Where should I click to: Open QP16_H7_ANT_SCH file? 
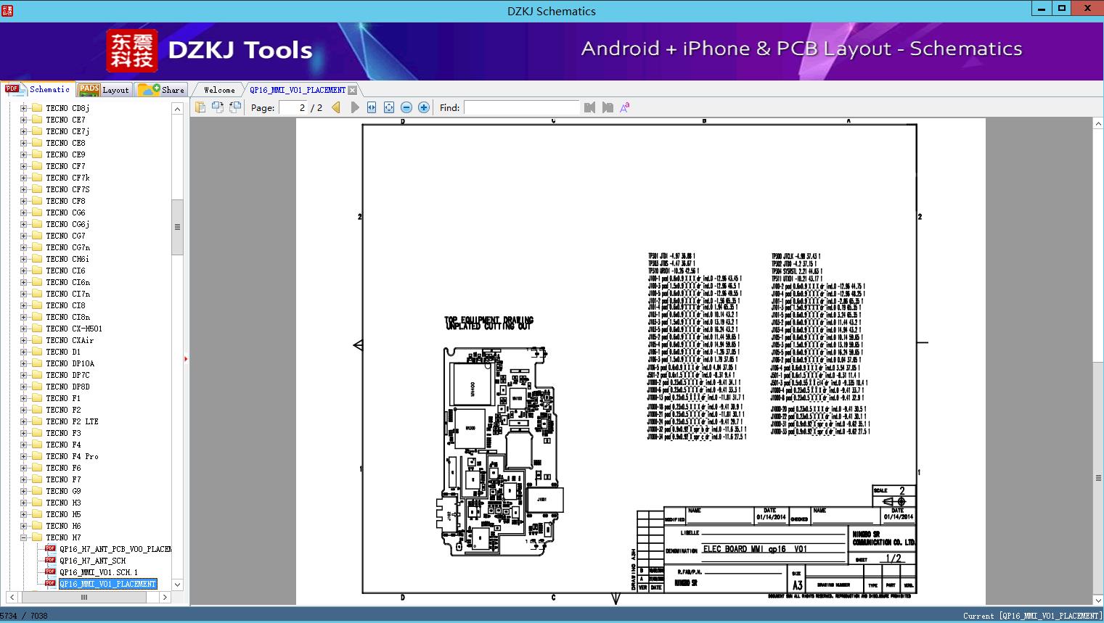pos(92,561)
